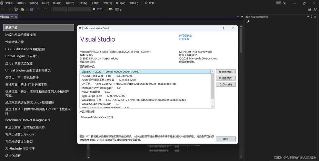Click the send feedback icon

pos(315,9)
